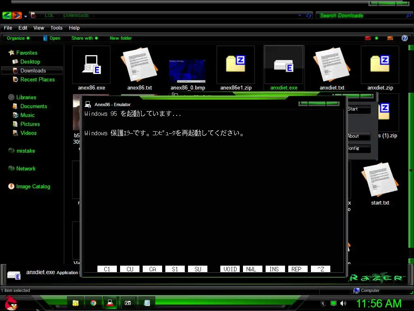This screenshot has height=311, width=414.
Task: Click the volume speaker tray icon
Action: (343, 303)
